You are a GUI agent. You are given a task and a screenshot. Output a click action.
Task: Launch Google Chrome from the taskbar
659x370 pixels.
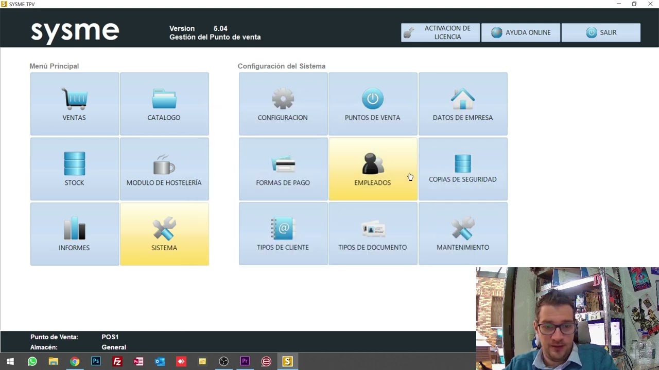tap(75, 362)
